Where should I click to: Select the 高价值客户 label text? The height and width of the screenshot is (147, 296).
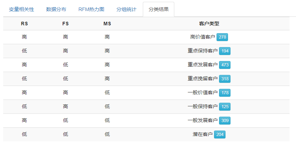pyautogui.click(x=203, y=37)
